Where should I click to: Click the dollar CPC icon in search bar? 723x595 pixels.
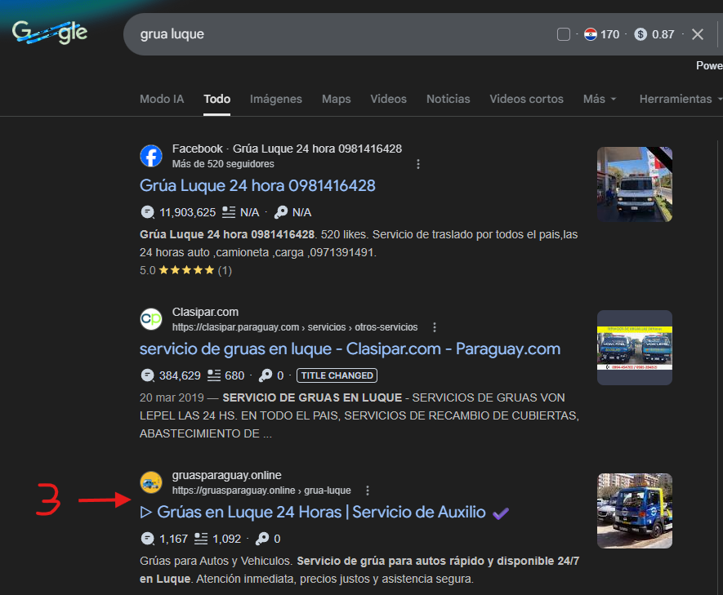(x=640, y=34)
